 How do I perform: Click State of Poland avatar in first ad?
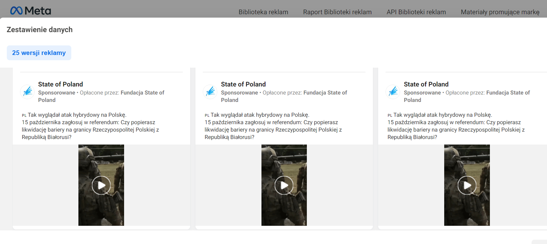(x=27, y=92)
